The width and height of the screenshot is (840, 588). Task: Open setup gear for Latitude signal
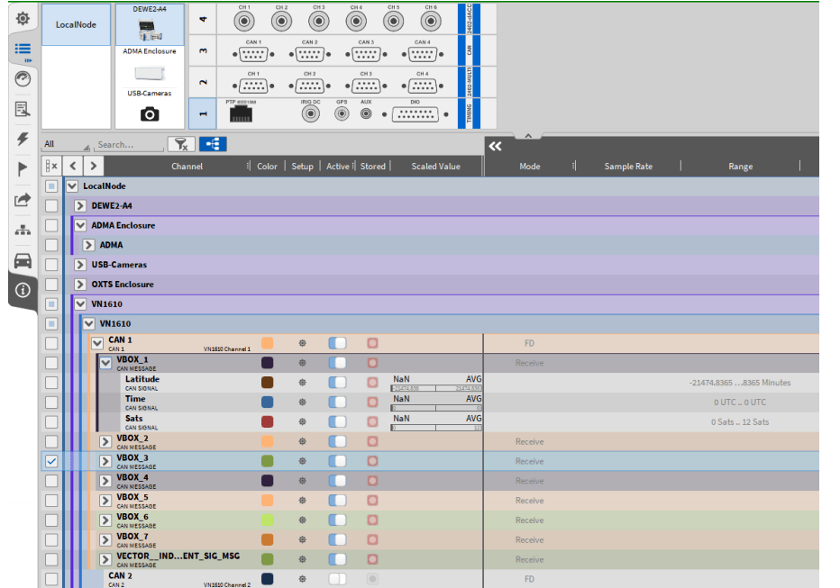pos(303,383)
